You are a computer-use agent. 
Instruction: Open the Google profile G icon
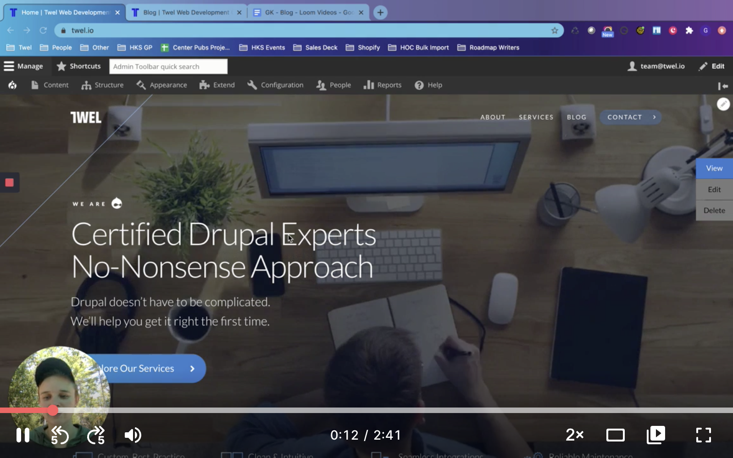click(705, 30)
